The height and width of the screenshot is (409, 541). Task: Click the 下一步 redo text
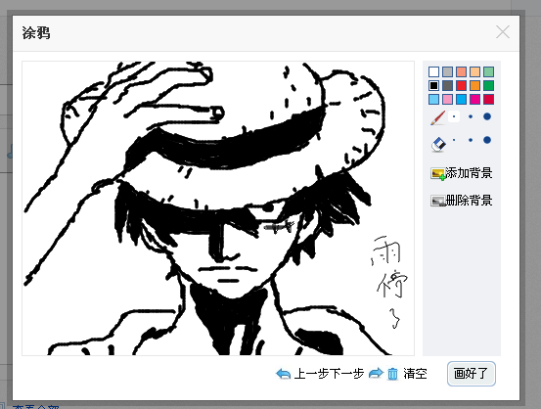[x=346, y=374]
